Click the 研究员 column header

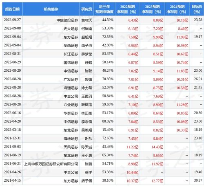click(86, 9)
